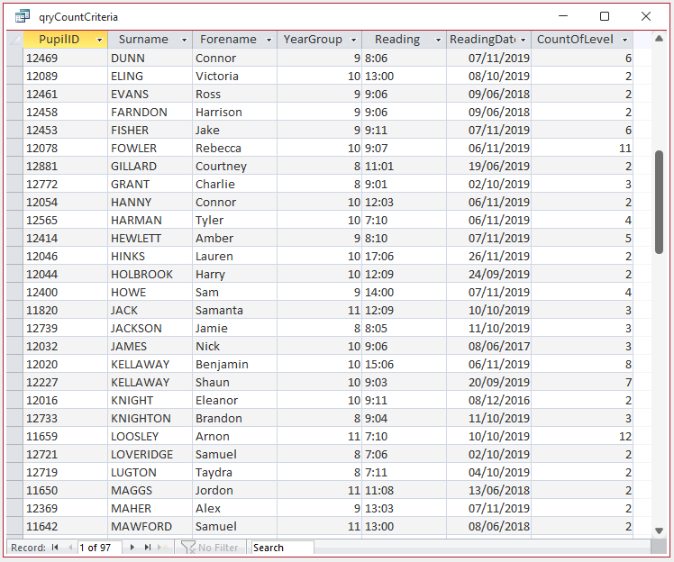Click the date cell 08/06/2017

tap(488, 347)
